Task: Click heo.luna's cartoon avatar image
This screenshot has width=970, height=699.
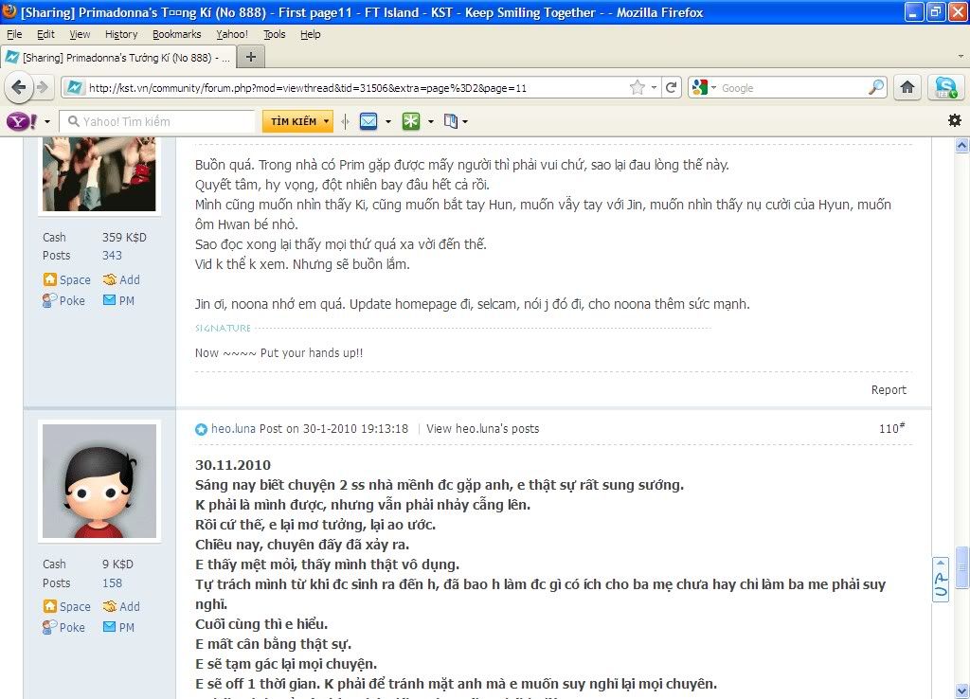Action: coord(99,480)
